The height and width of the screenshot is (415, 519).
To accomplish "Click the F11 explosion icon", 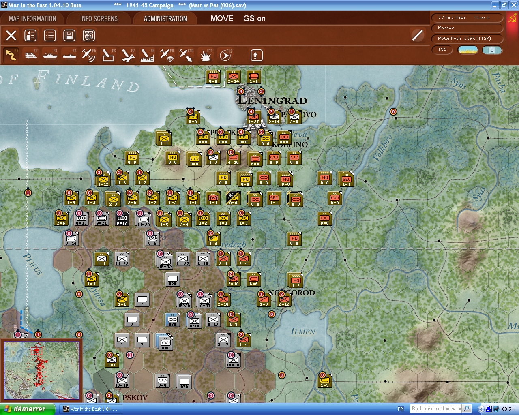I will 206,55.
